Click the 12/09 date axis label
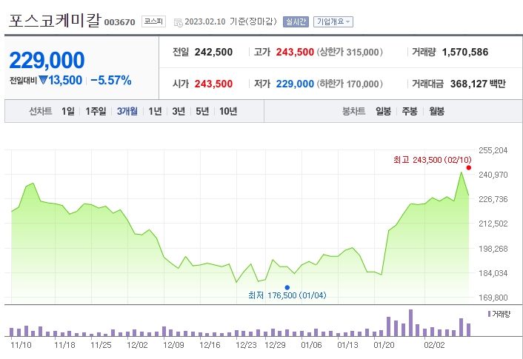523x359 pixels. point(173,345)
